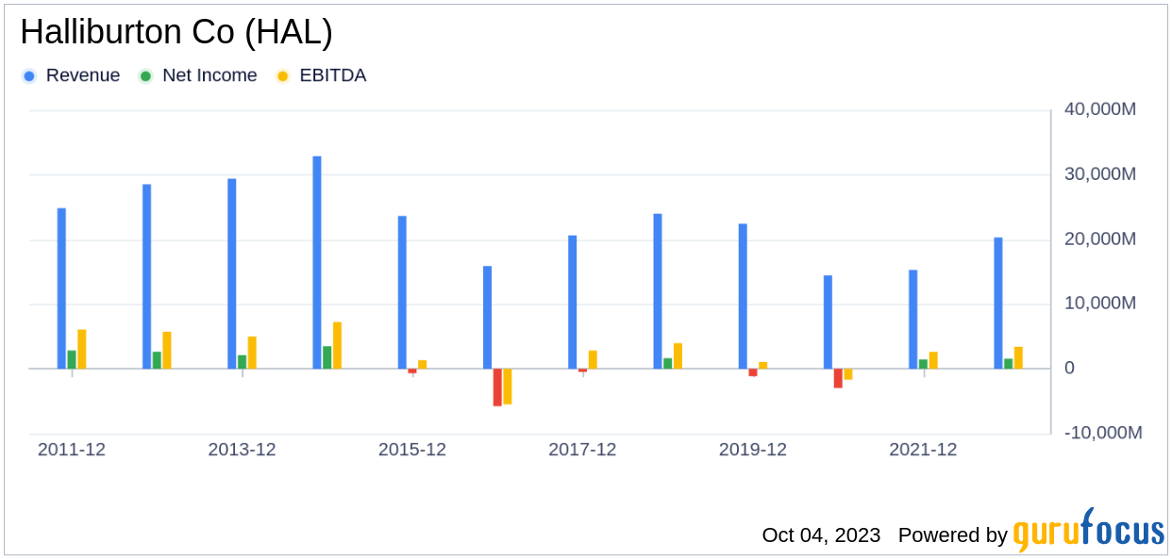Screen dimensions: 1172x559
Task: Open the gurufocus logo link
Action: point(1089,530)
